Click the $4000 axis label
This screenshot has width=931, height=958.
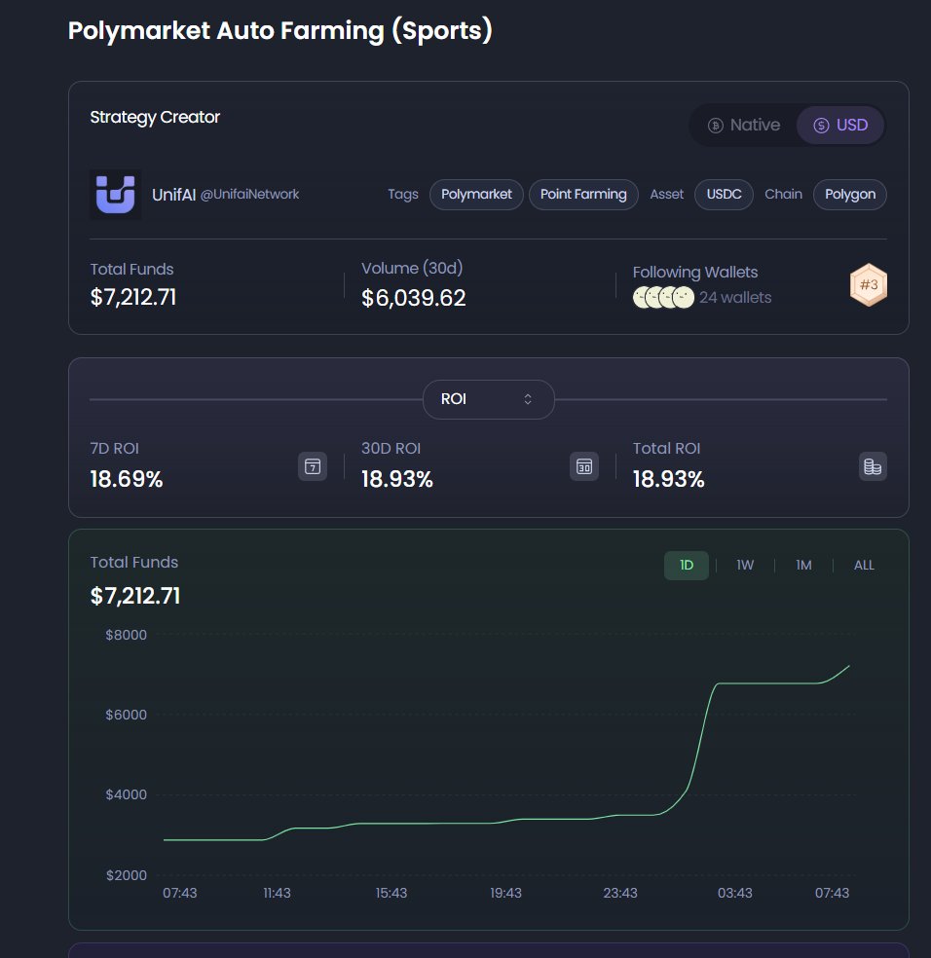pyautogui.click(x=126, y=794)
